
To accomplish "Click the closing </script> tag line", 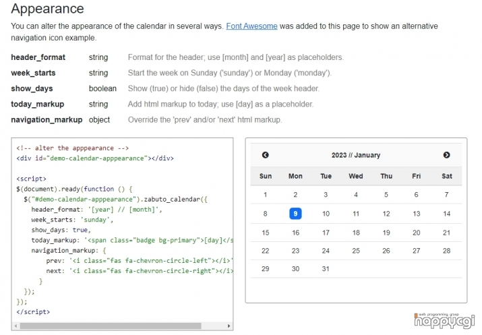I will (x=33, y=312).
